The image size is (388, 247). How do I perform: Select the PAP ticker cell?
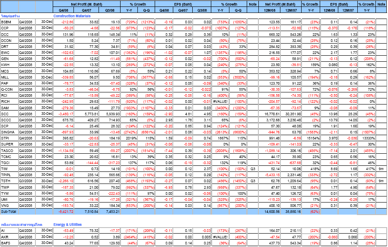point(10,83)
